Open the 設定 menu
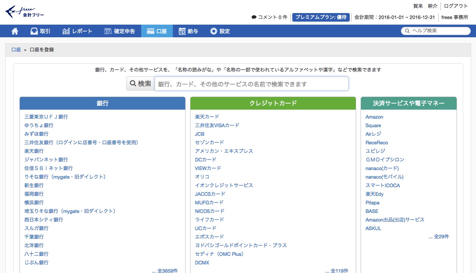This screenshot has height=273, width=476. click(x=220, y=31)
